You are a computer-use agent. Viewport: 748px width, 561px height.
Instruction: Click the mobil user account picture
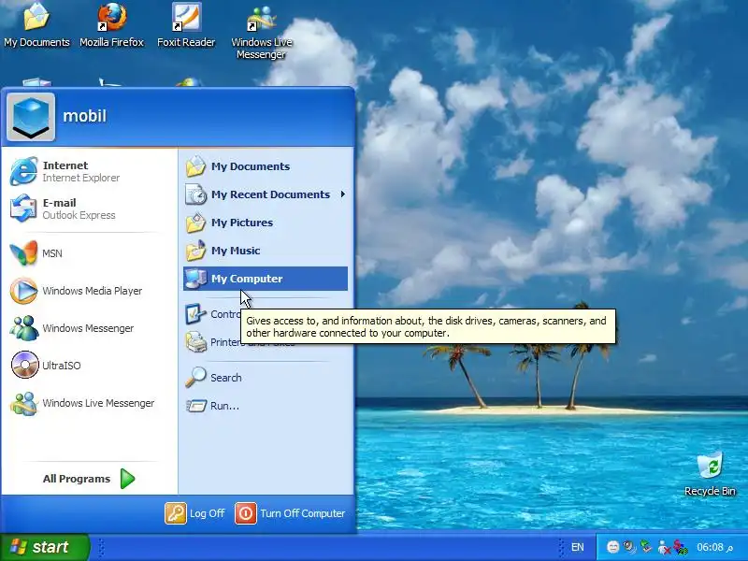pyautogui.click(x=31, y=116)
